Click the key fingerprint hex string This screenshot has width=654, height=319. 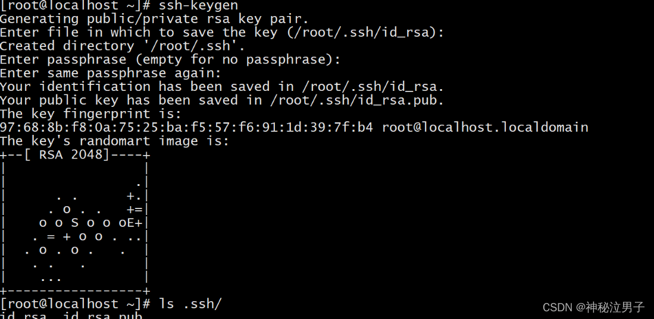(186, 127)
